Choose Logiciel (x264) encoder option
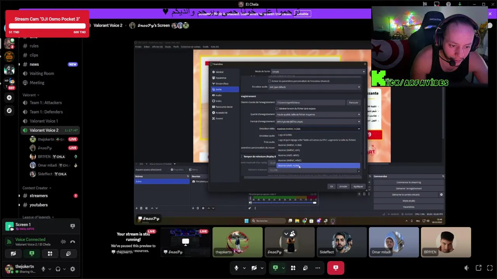The width and height of the screenshot is (497, 279). click(318, 135)
